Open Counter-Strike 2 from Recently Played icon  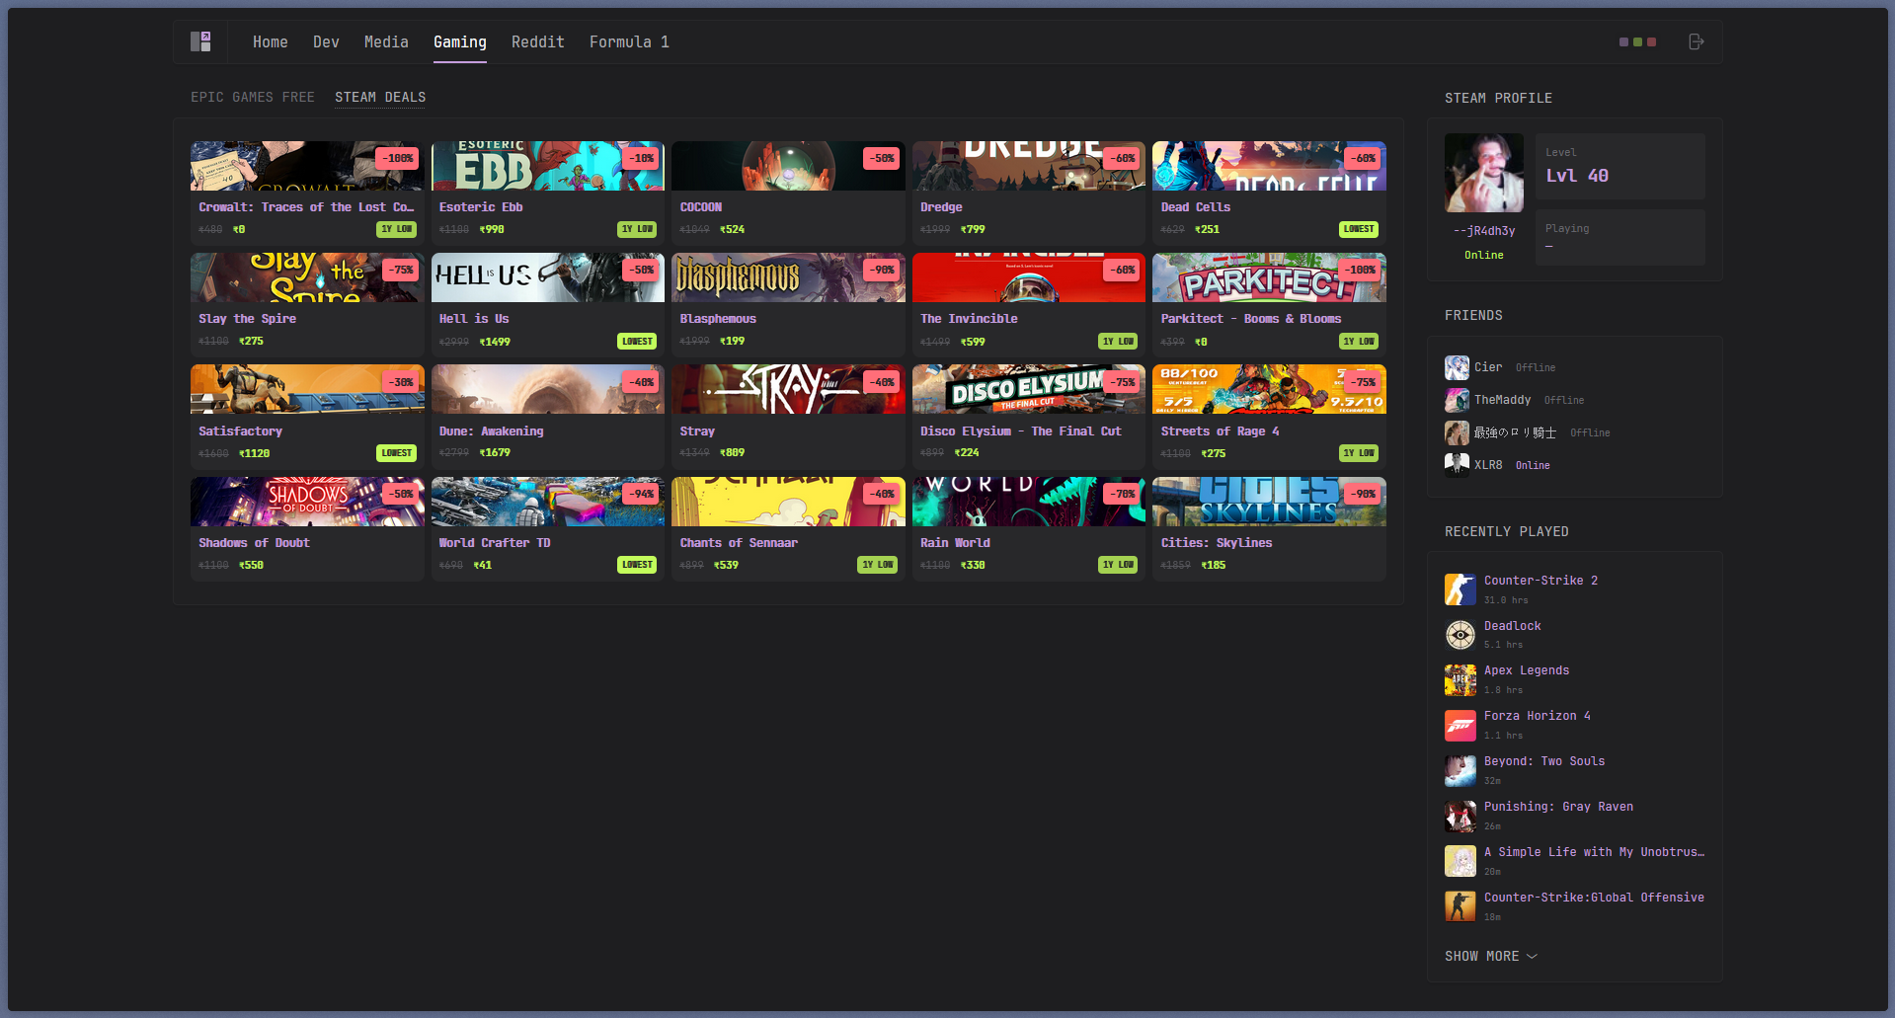click(x=1460, y=588)
